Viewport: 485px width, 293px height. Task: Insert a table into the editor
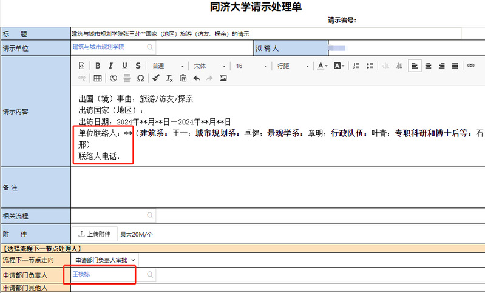(98, 78)
